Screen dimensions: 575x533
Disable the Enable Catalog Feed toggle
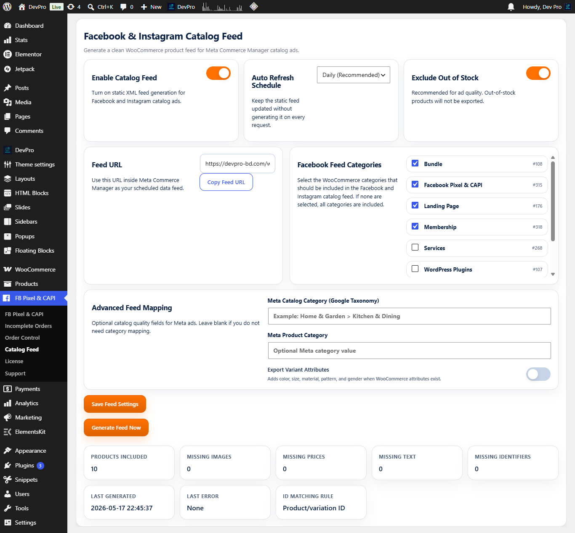coord(218,73)
